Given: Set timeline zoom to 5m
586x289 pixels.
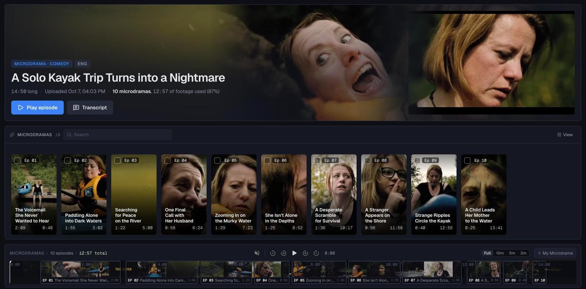Looking at the screenshot, I should (x=512, y=253).
